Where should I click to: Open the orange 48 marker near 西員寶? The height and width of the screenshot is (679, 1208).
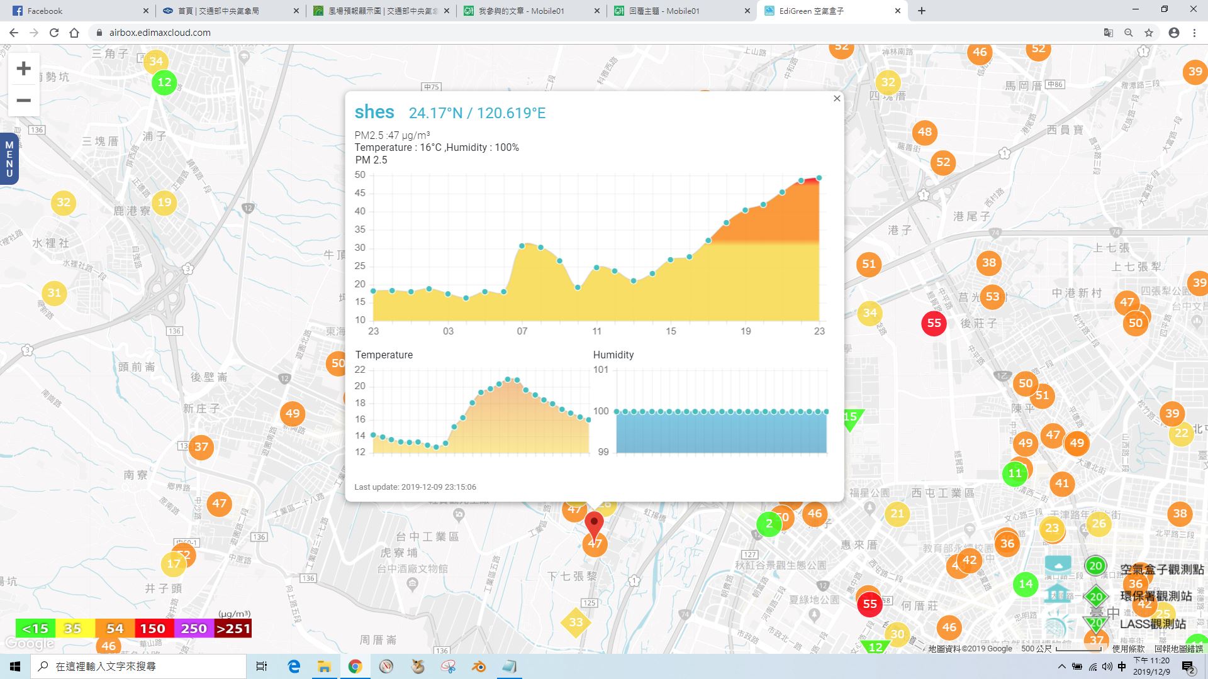point(924,132)
